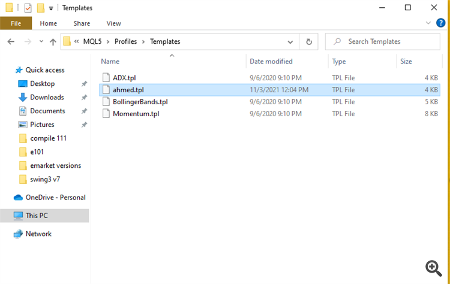Click the magnifier zoom icon at bottom right
This screenshot has height=284, width=450.
(433, 268)
